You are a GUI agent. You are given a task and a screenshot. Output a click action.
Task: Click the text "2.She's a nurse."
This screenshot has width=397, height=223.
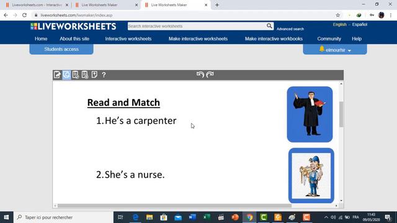tap(130, 175)
